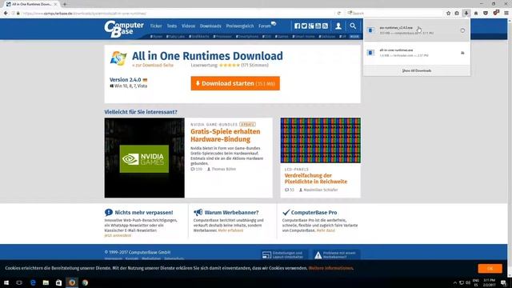Open the Downloads menu item
Viewport: 512px width, 288px height.
210,26
